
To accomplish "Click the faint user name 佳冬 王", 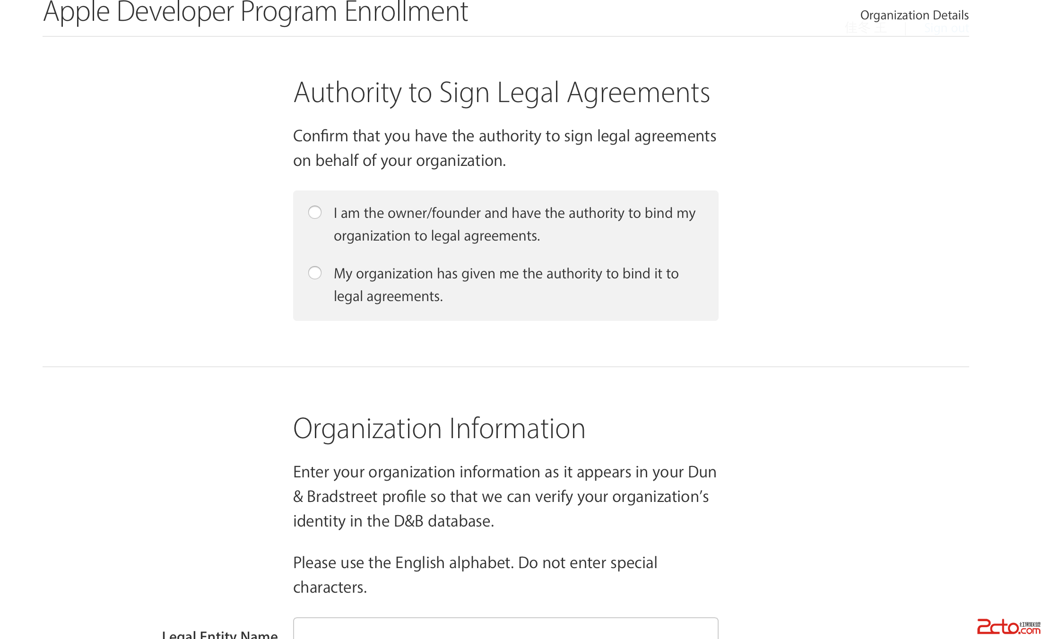I will coord(866,28).
